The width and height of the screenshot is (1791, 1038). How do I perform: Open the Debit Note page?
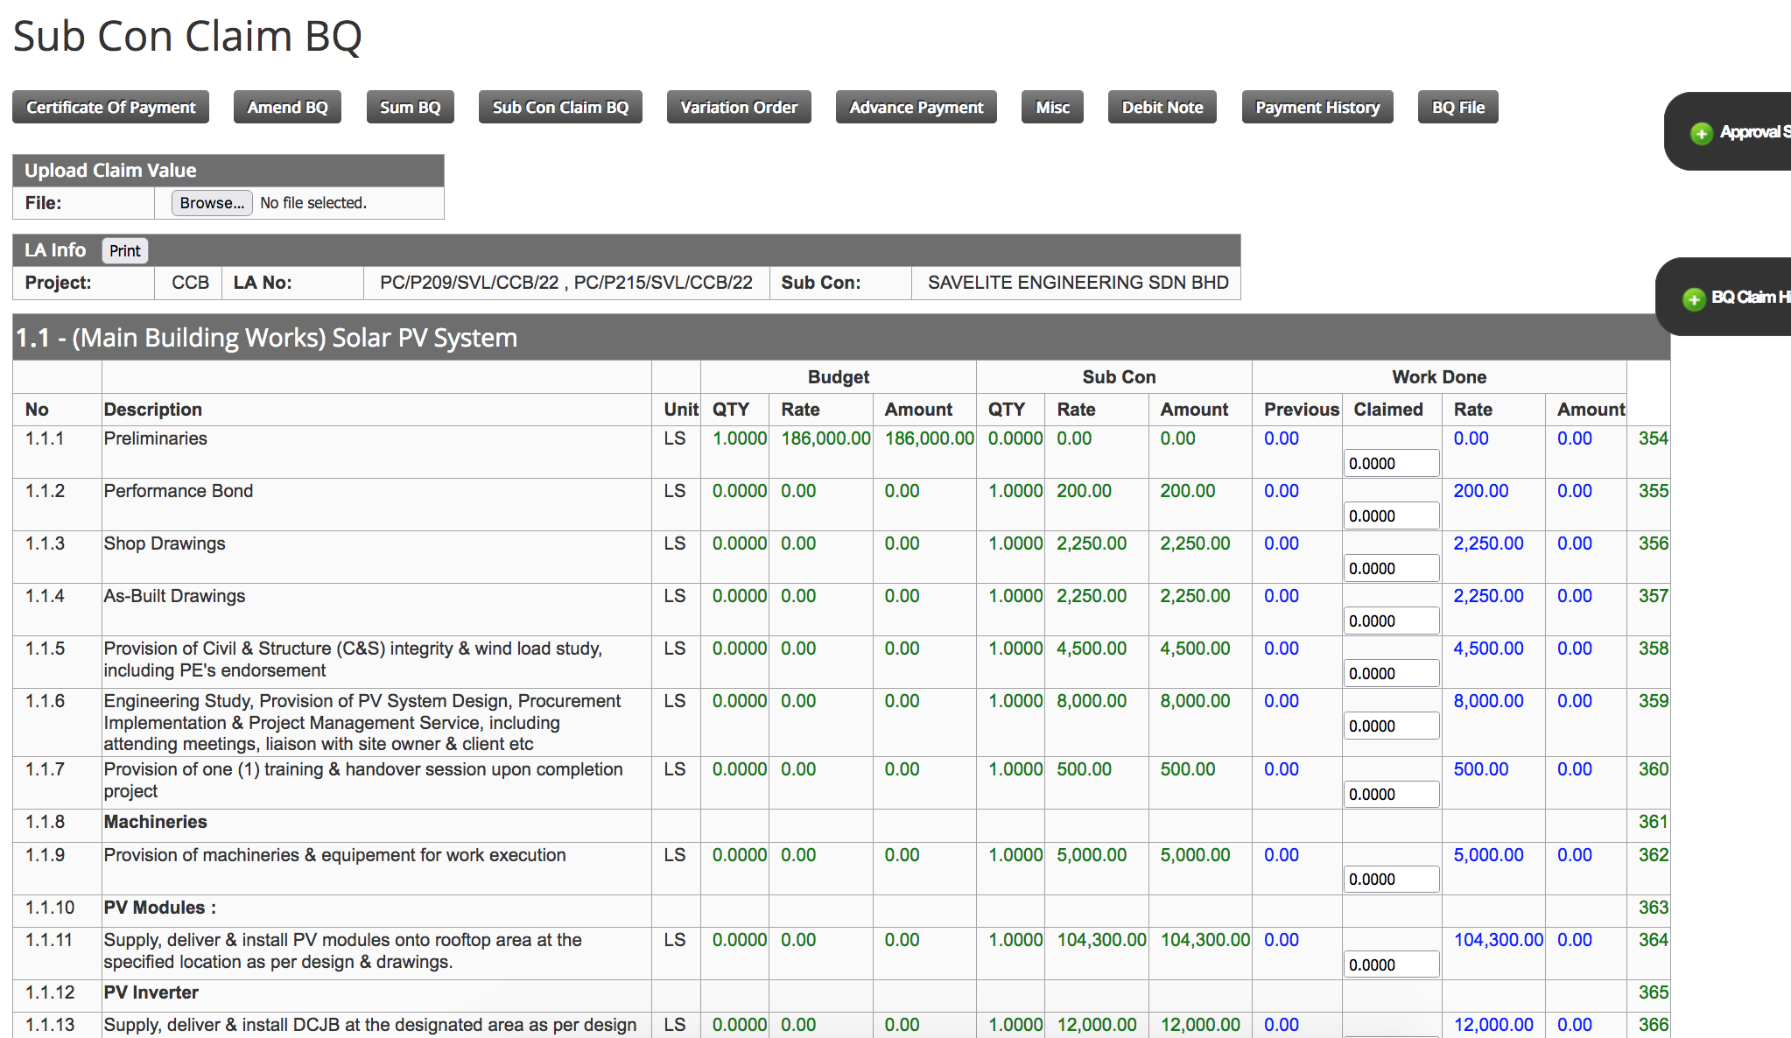point(1162,107)
